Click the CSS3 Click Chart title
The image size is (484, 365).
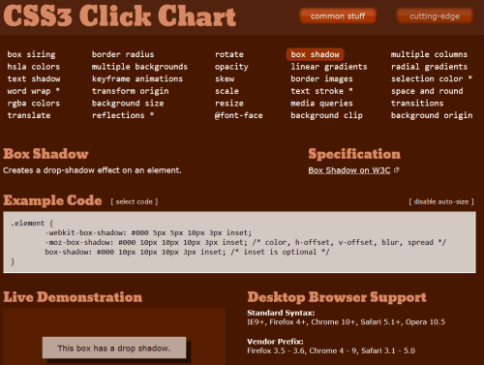(x=120, y=16)
